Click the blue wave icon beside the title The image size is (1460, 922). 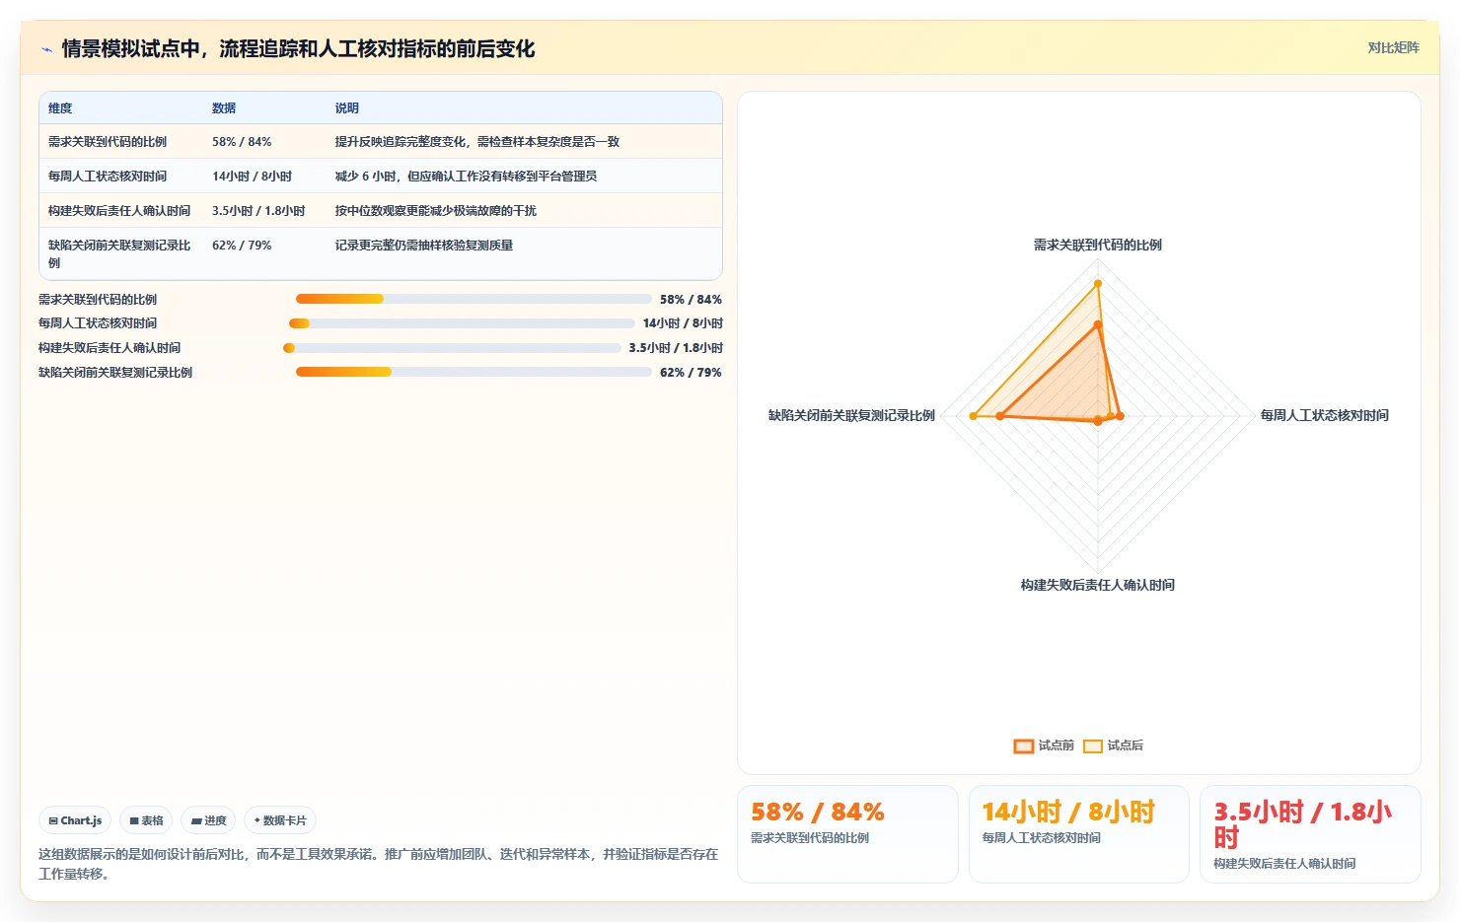pyautogui.click(x=46, y=49)
